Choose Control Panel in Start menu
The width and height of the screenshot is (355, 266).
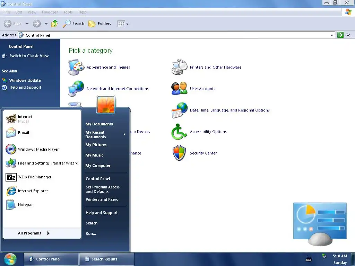[98, 179]
